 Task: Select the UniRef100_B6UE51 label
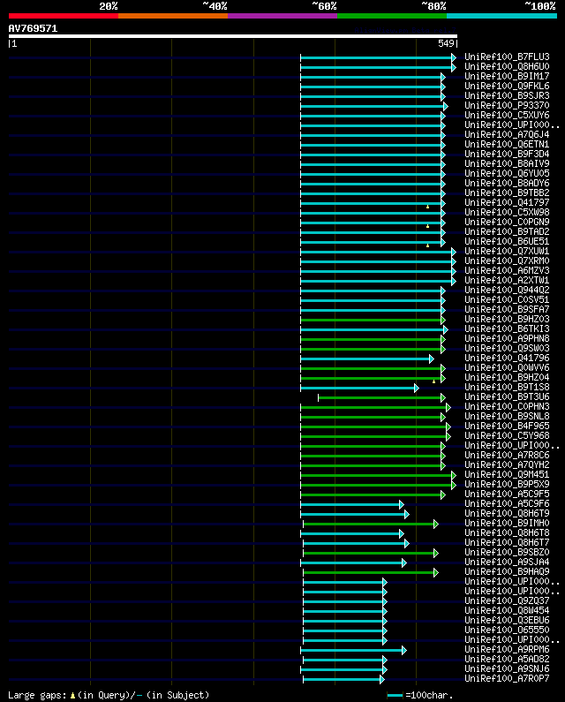pyautogui.click(x=507, y=241)
